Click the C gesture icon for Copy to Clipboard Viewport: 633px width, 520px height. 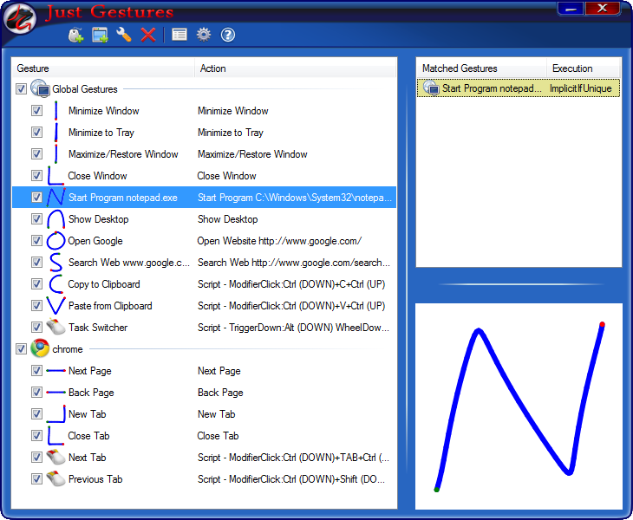point(55,284)
